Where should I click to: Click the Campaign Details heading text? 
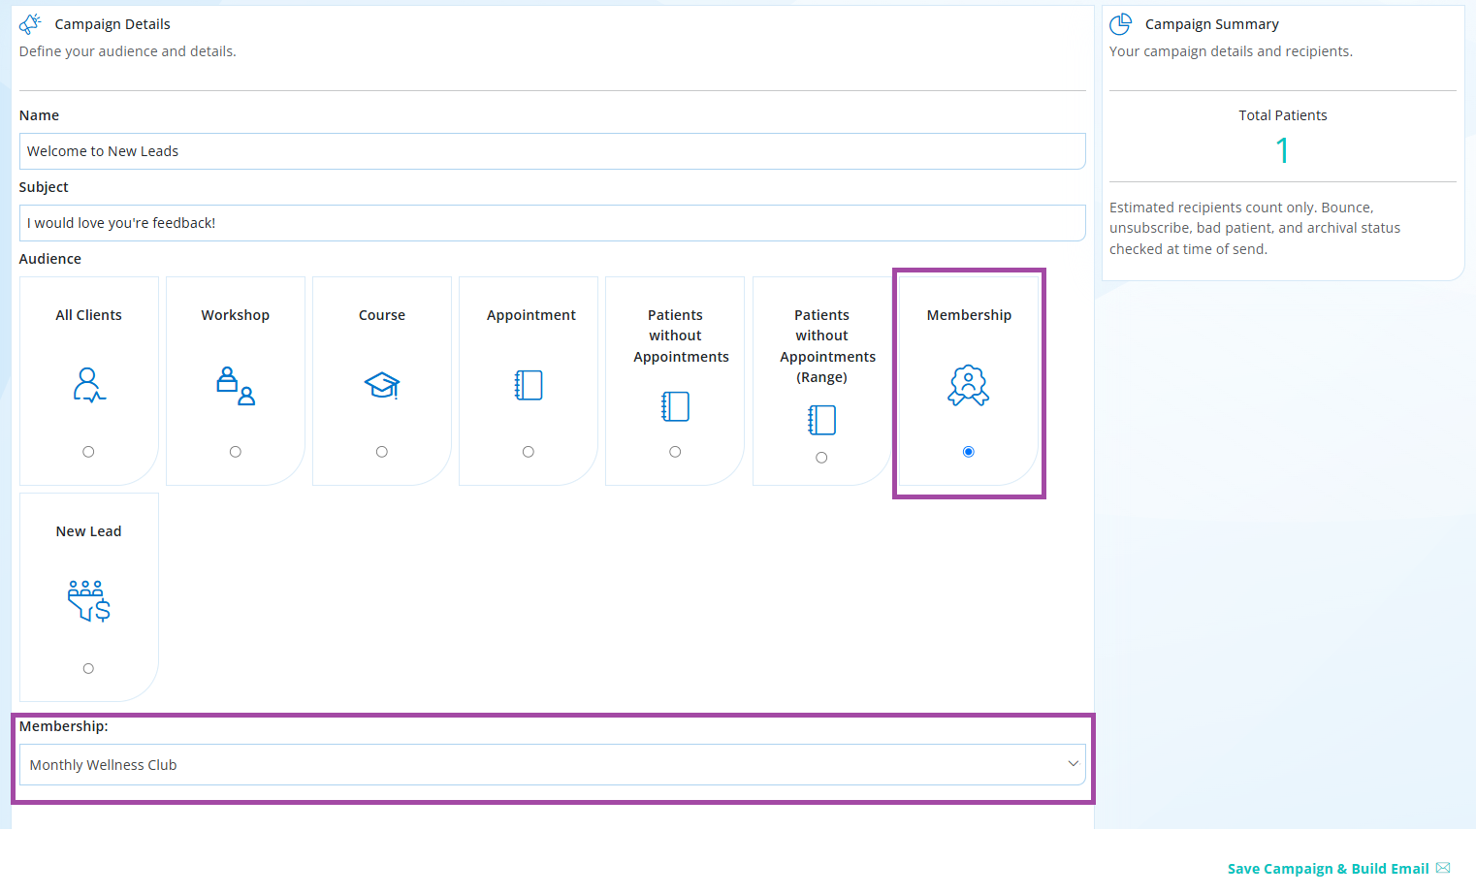click(x=112, y=24)
